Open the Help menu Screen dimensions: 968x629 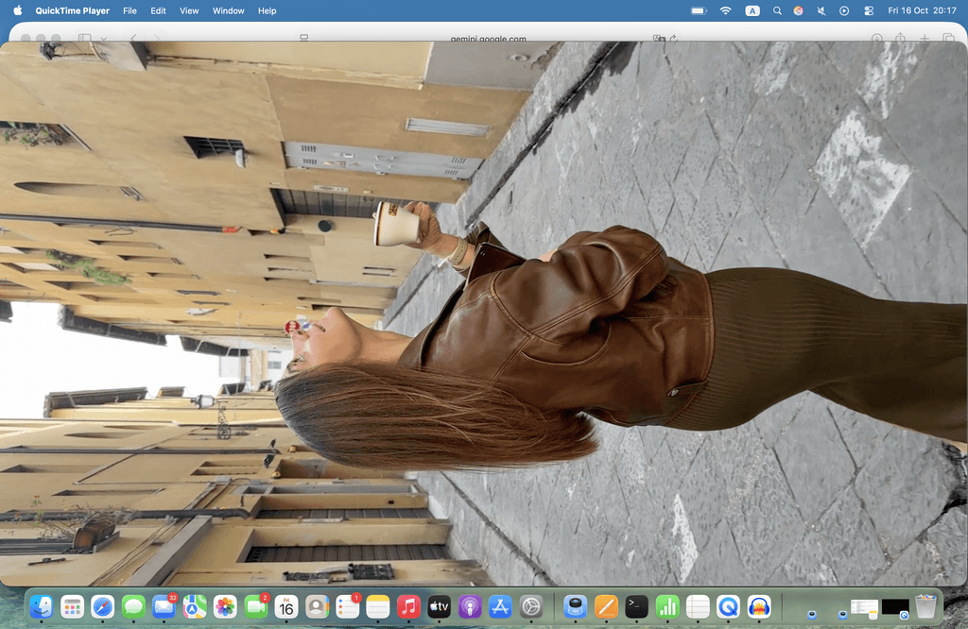pyautogui.click(x=267, y=10)
